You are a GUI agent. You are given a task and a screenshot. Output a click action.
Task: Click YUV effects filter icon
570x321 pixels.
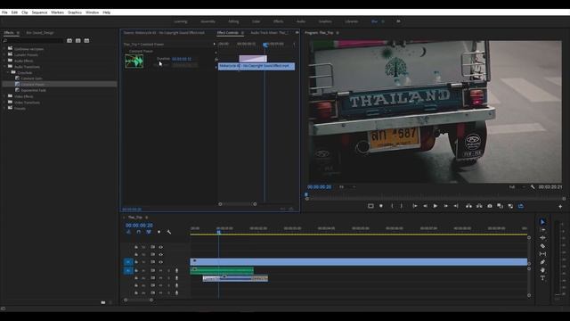coord(86,41)
